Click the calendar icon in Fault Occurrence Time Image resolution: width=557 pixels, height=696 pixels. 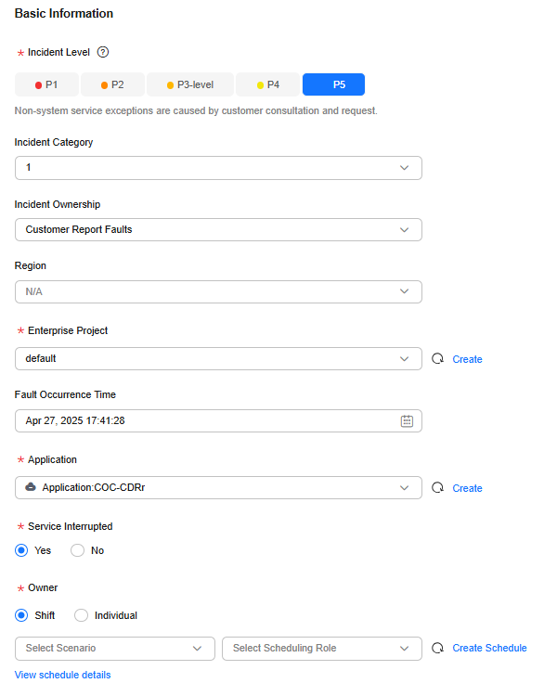407,420
